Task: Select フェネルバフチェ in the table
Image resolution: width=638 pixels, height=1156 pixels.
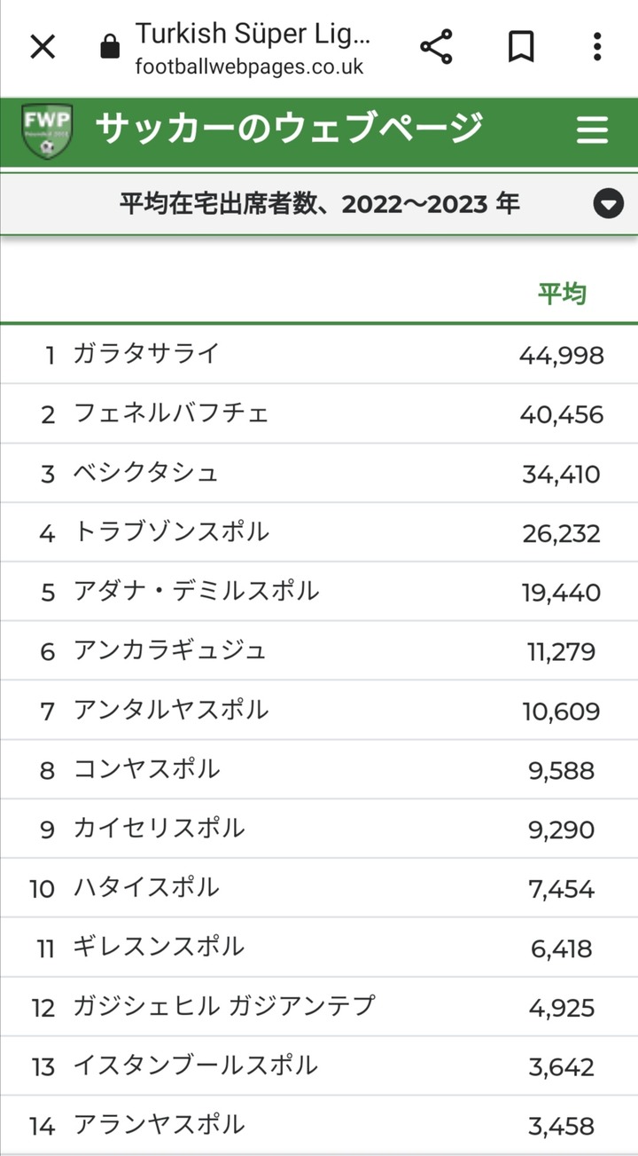Action: click(x=171, y=413)
